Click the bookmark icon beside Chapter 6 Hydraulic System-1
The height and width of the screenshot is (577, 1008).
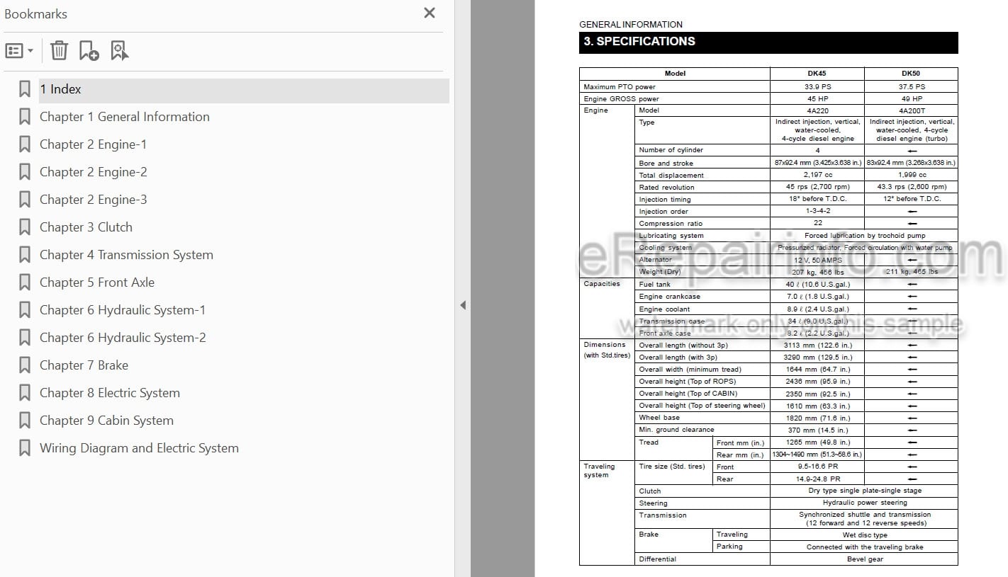(x=25, y=310)
